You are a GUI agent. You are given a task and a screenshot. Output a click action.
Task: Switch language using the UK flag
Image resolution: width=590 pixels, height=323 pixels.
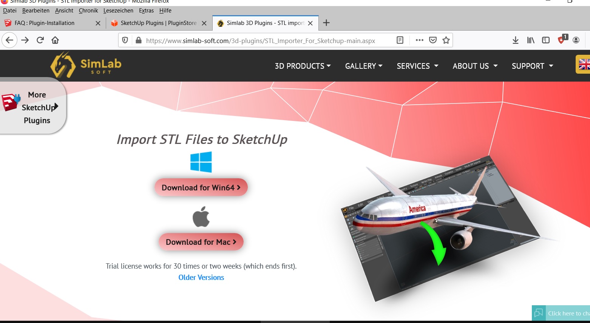coord(584,65)
